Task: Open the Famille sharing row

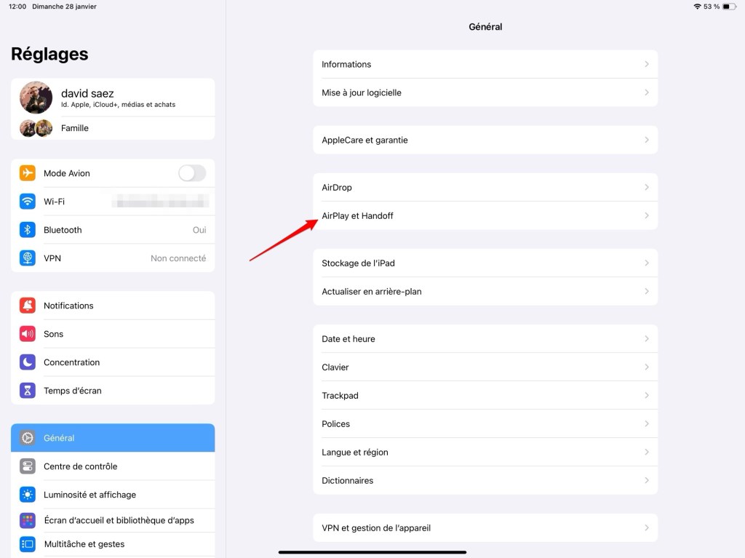Action: click(113, 128)
